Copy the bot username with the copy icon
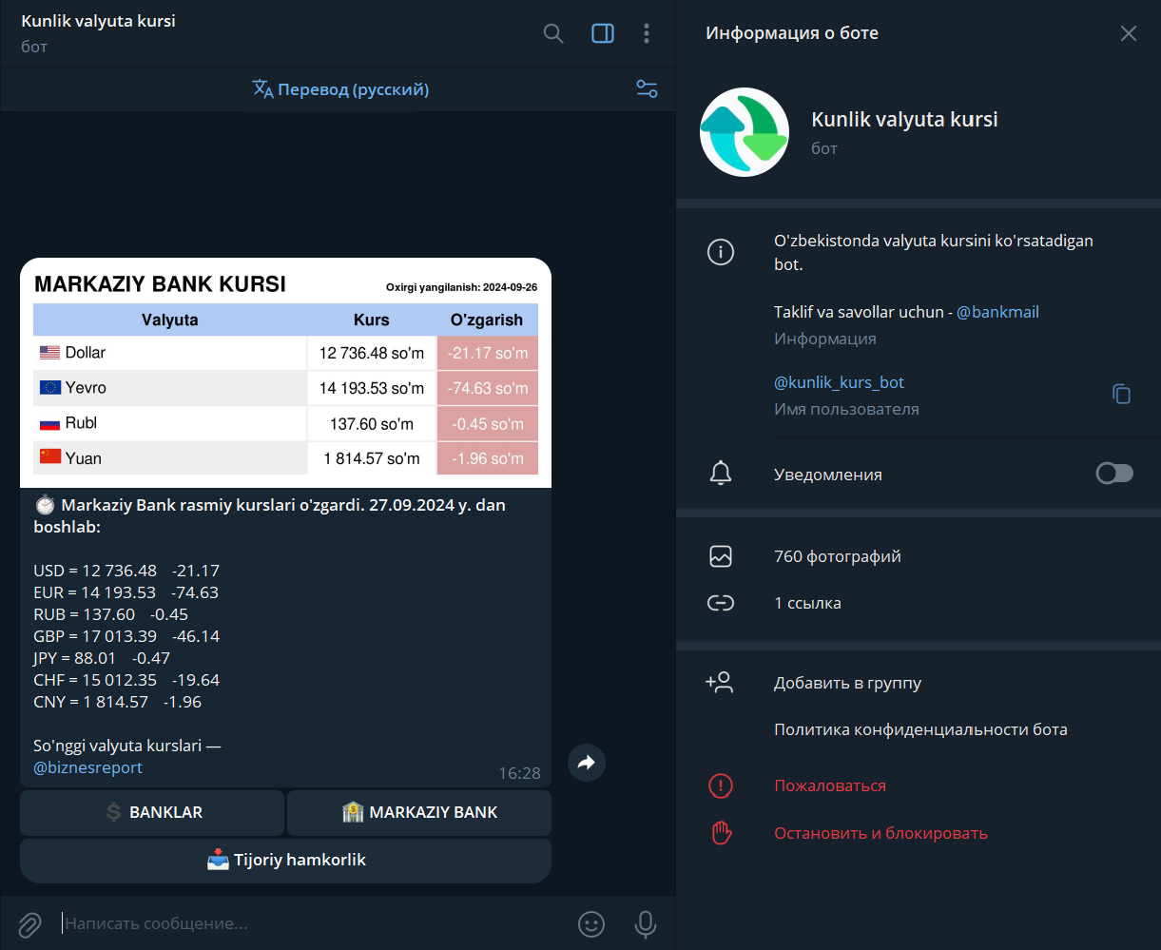Screen dimensions: 1161x950 point(1122,394)
